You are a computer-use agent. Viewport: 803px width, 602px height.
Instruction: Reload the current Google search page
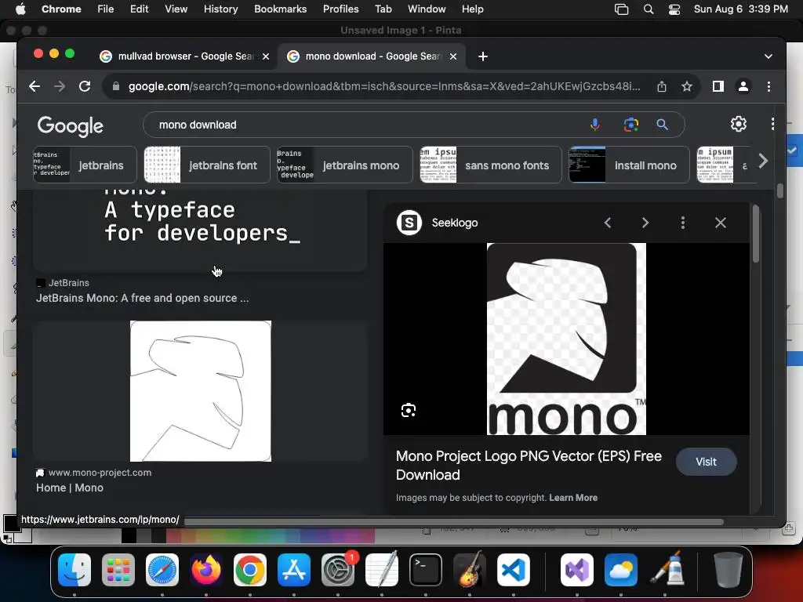pyautogui.click(x=85, y=86)
